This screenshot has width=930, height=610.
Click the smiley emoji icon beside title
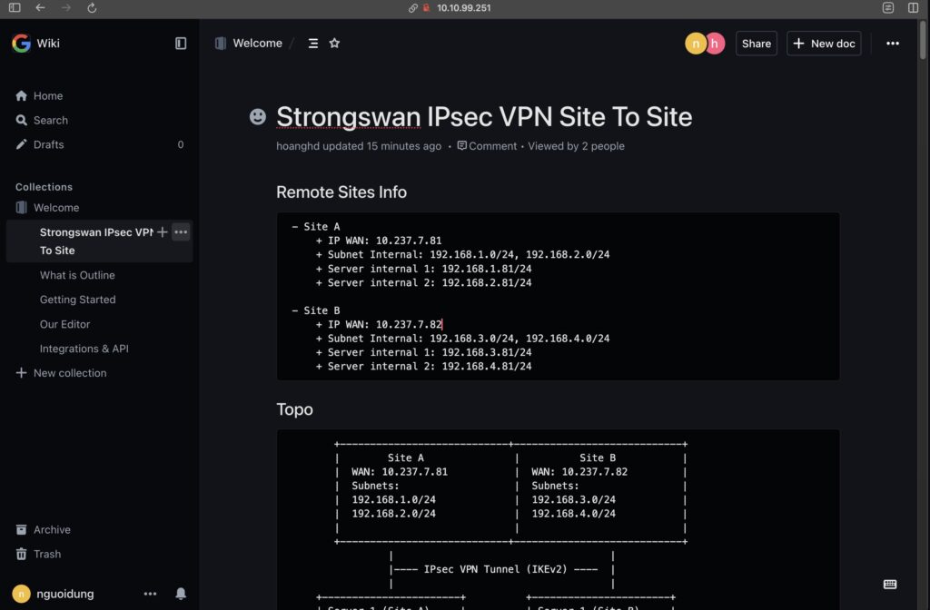click(257, 117)
